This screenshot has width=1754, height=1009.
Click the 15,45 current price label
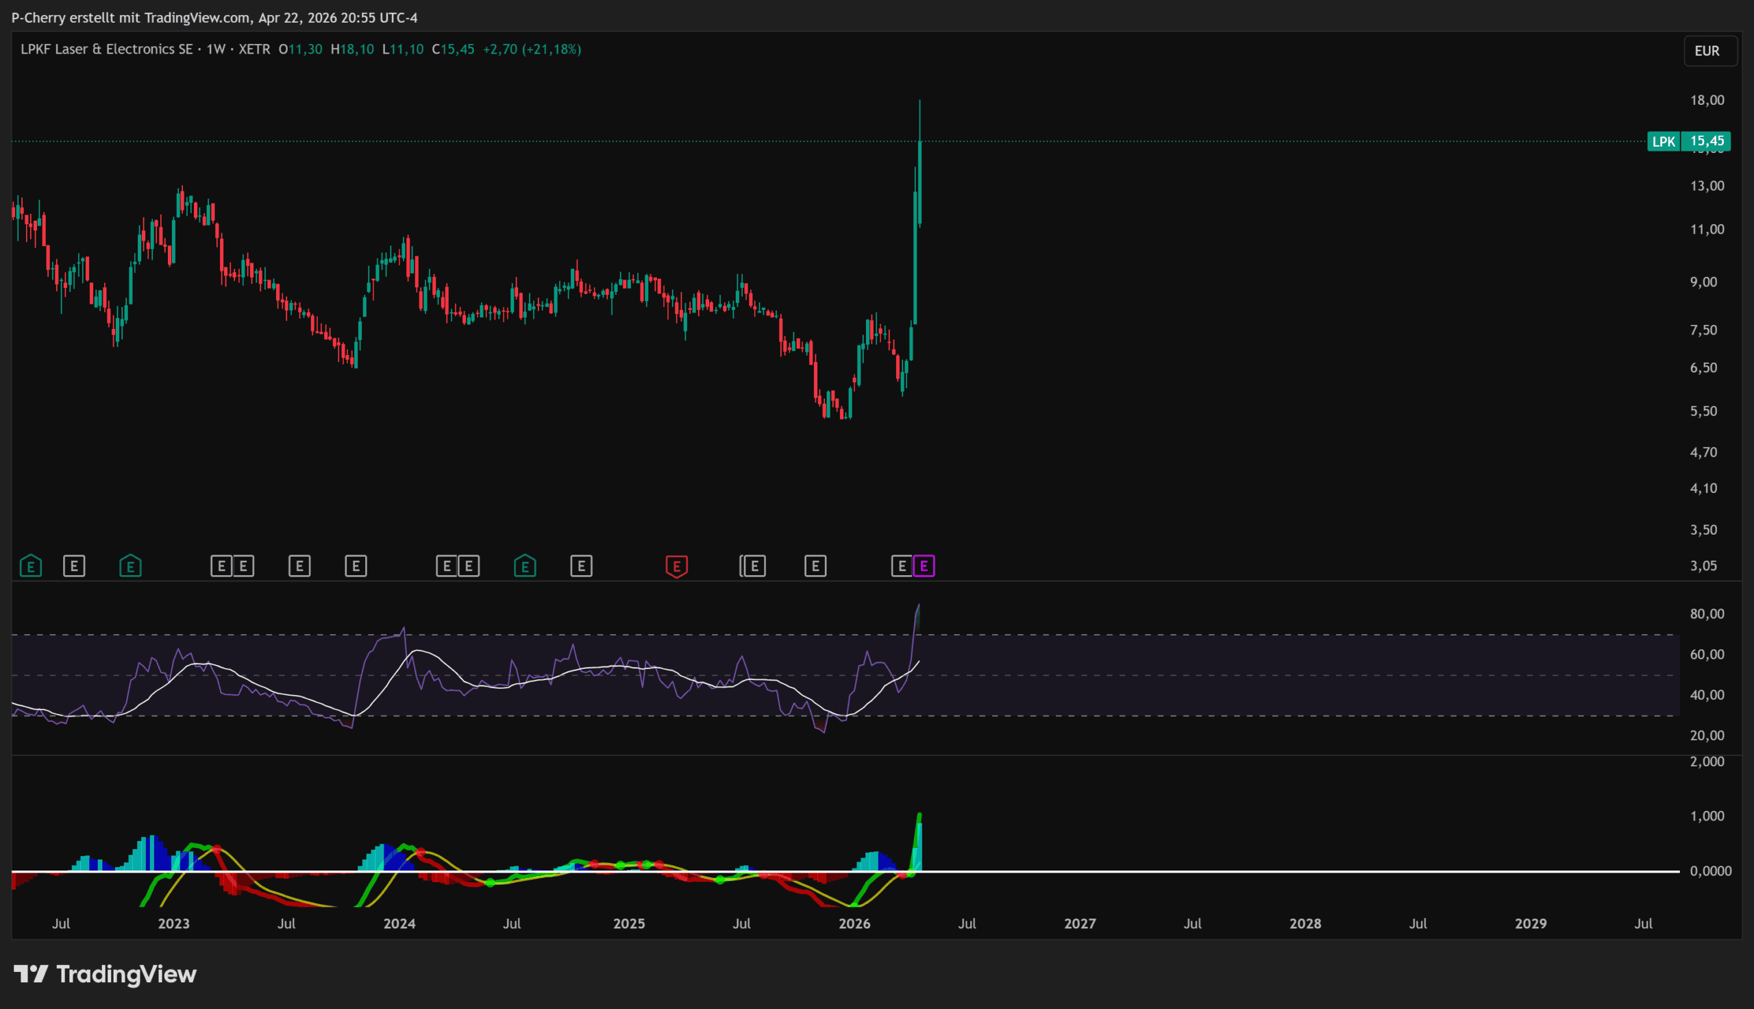pyautogui.click(x=1707, y=141)
